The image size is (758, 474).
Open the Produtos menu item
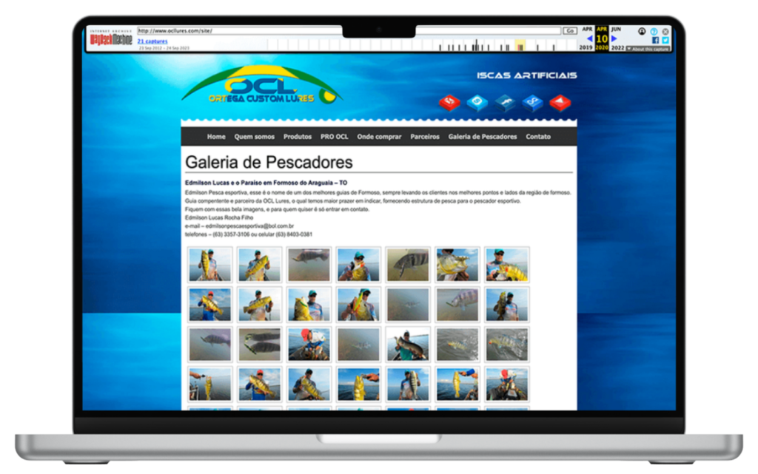298,137
